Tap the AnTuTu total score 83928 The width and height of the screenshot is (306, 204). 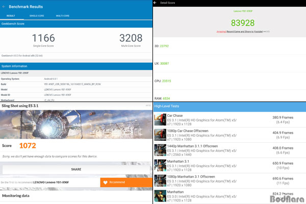pos(243,23)
